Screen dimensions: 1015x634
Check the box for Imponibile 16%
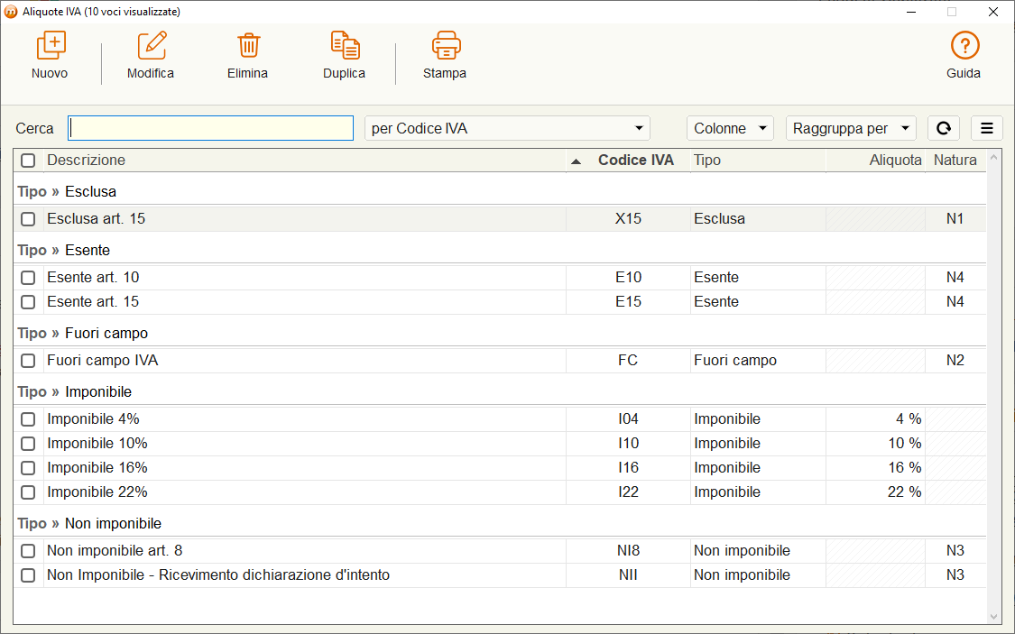(28, 468)
